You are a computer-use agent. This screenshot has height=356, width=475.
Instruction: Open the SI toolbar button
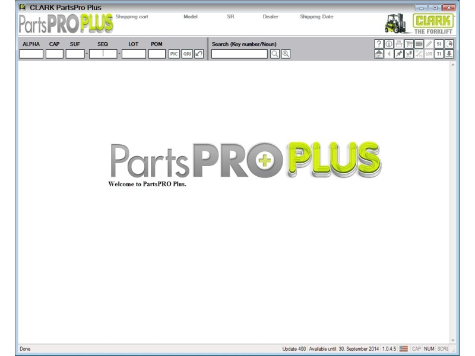pos(439,44)
